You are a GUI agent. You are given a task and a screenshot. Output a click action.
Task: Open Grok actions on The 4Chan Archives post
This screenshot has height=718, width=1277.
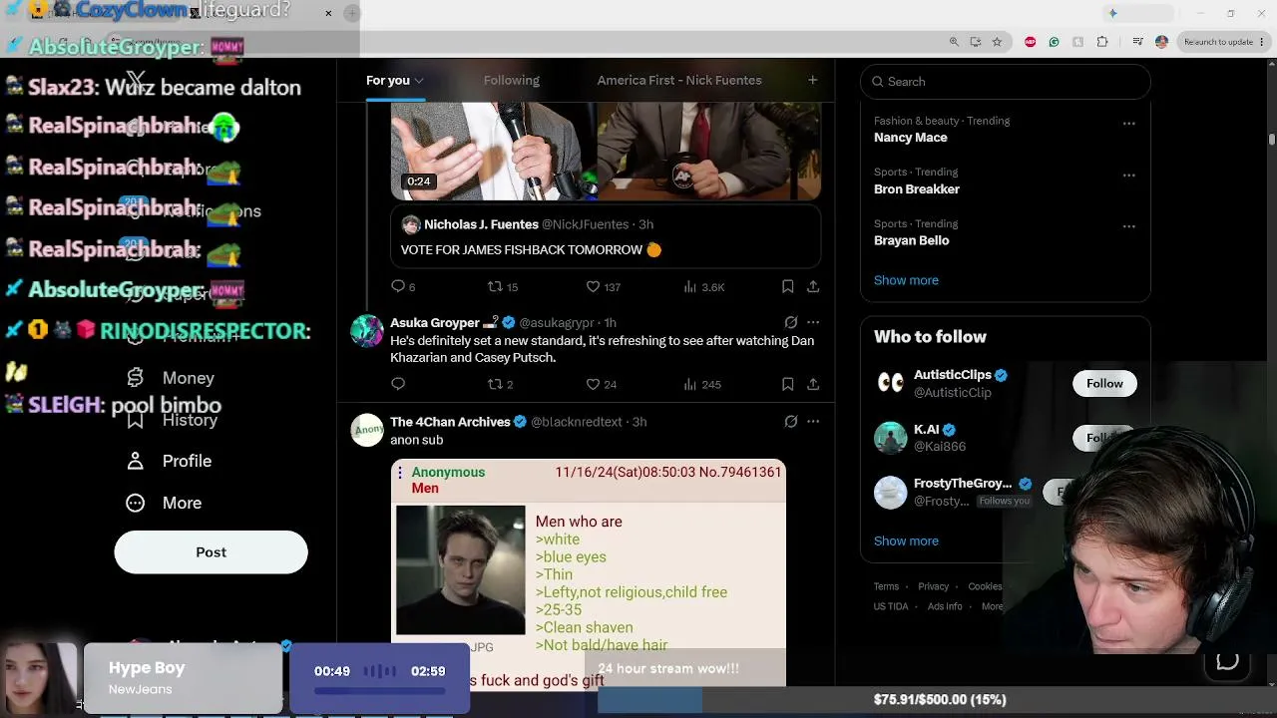point(791,422)
